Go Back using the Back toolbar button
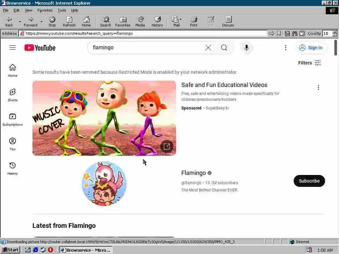 pos(9,21)
